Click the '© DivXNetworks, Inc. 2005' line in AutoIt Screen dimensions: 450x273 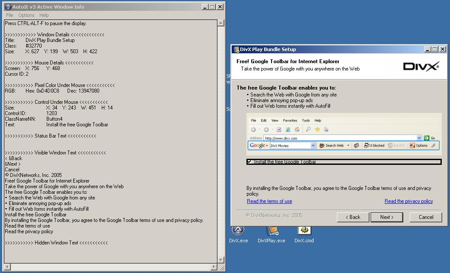pos(33,175)
